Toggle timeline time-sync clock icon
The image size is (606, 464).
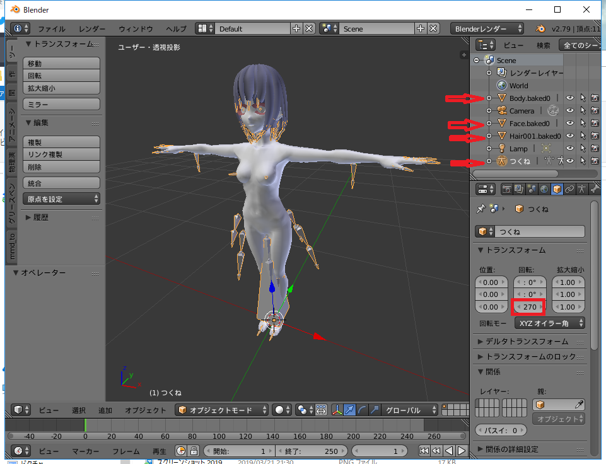(181, 451)
